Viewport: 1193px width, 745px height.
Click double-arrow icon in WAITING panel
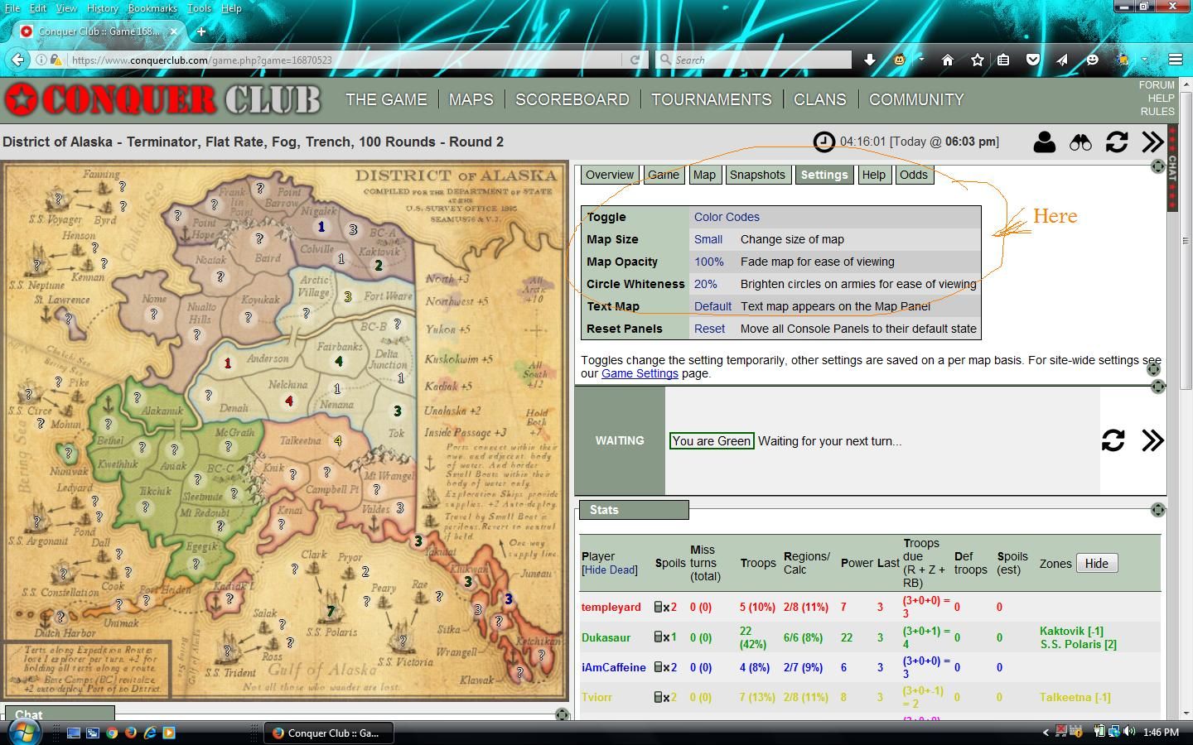pos(1152,440)
